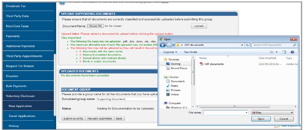This screenshot has width=305, height=130.
Task: Open Additional Payments in sidebar
Action: point(28,46)
